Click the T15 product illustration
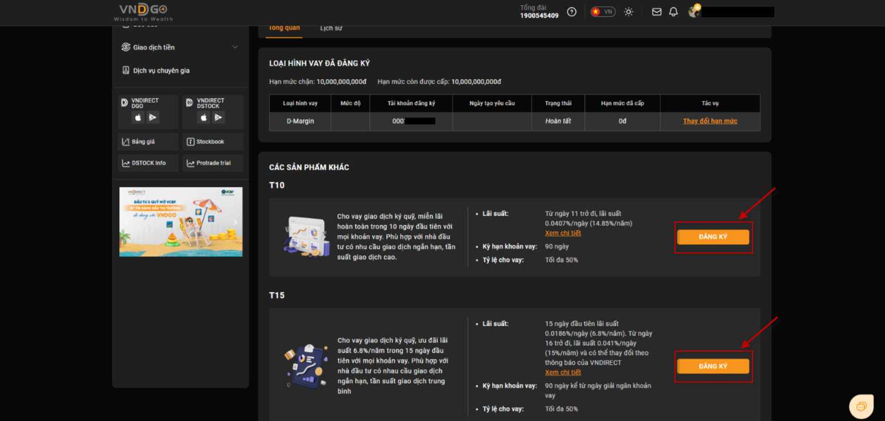885x421 pixels. click(306, 366)
